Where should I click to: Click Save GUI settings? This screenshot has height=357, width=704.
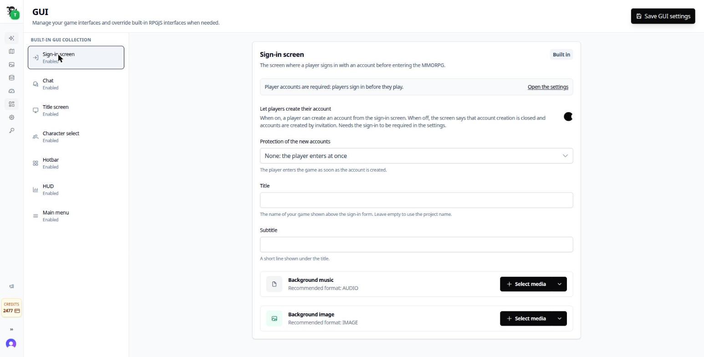pos(663,16)
